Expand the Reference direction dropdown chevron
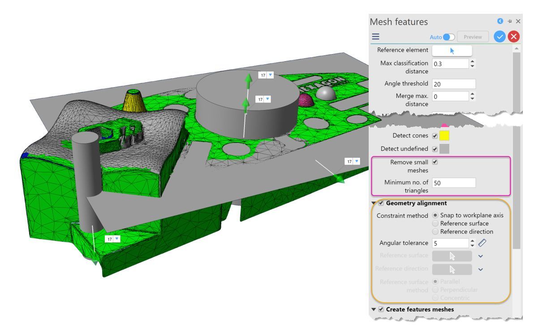 pyautogui.click(x=481, y=270)
